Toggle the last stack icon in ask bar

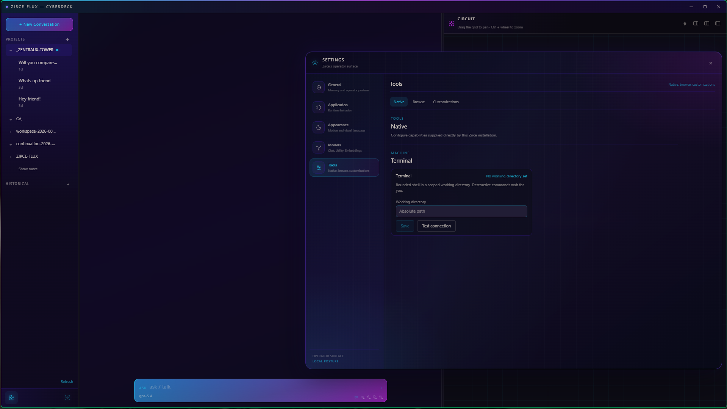click(x=381, y=397)
